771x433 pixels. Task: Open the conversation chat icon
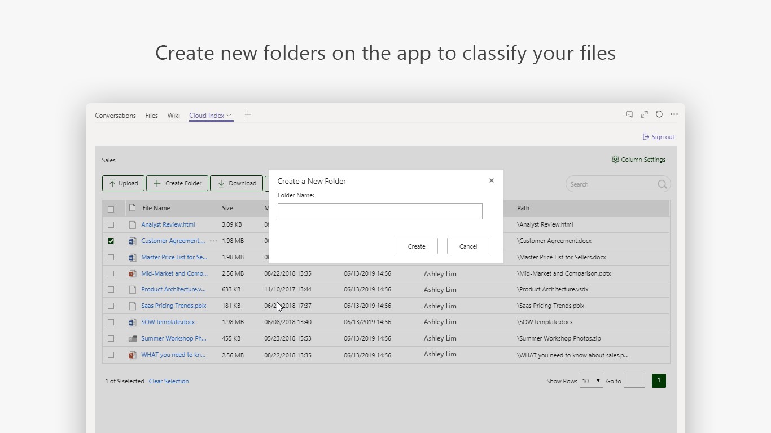click(629, 114)
